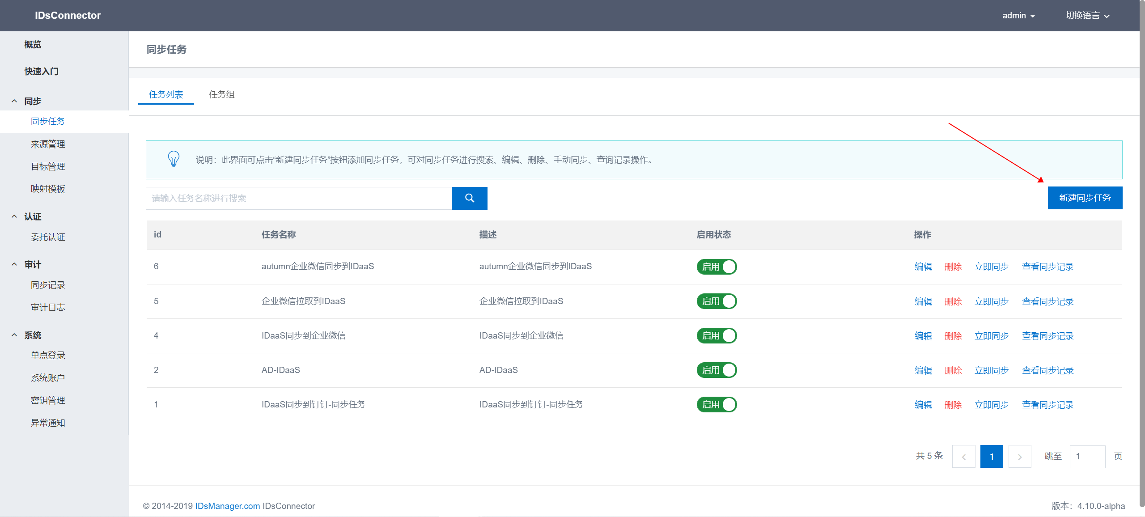The width and height of the screenshot is (1145, 517).
Task: Open 委托认证 in the sidebar
Action: [x=48, y=237]
